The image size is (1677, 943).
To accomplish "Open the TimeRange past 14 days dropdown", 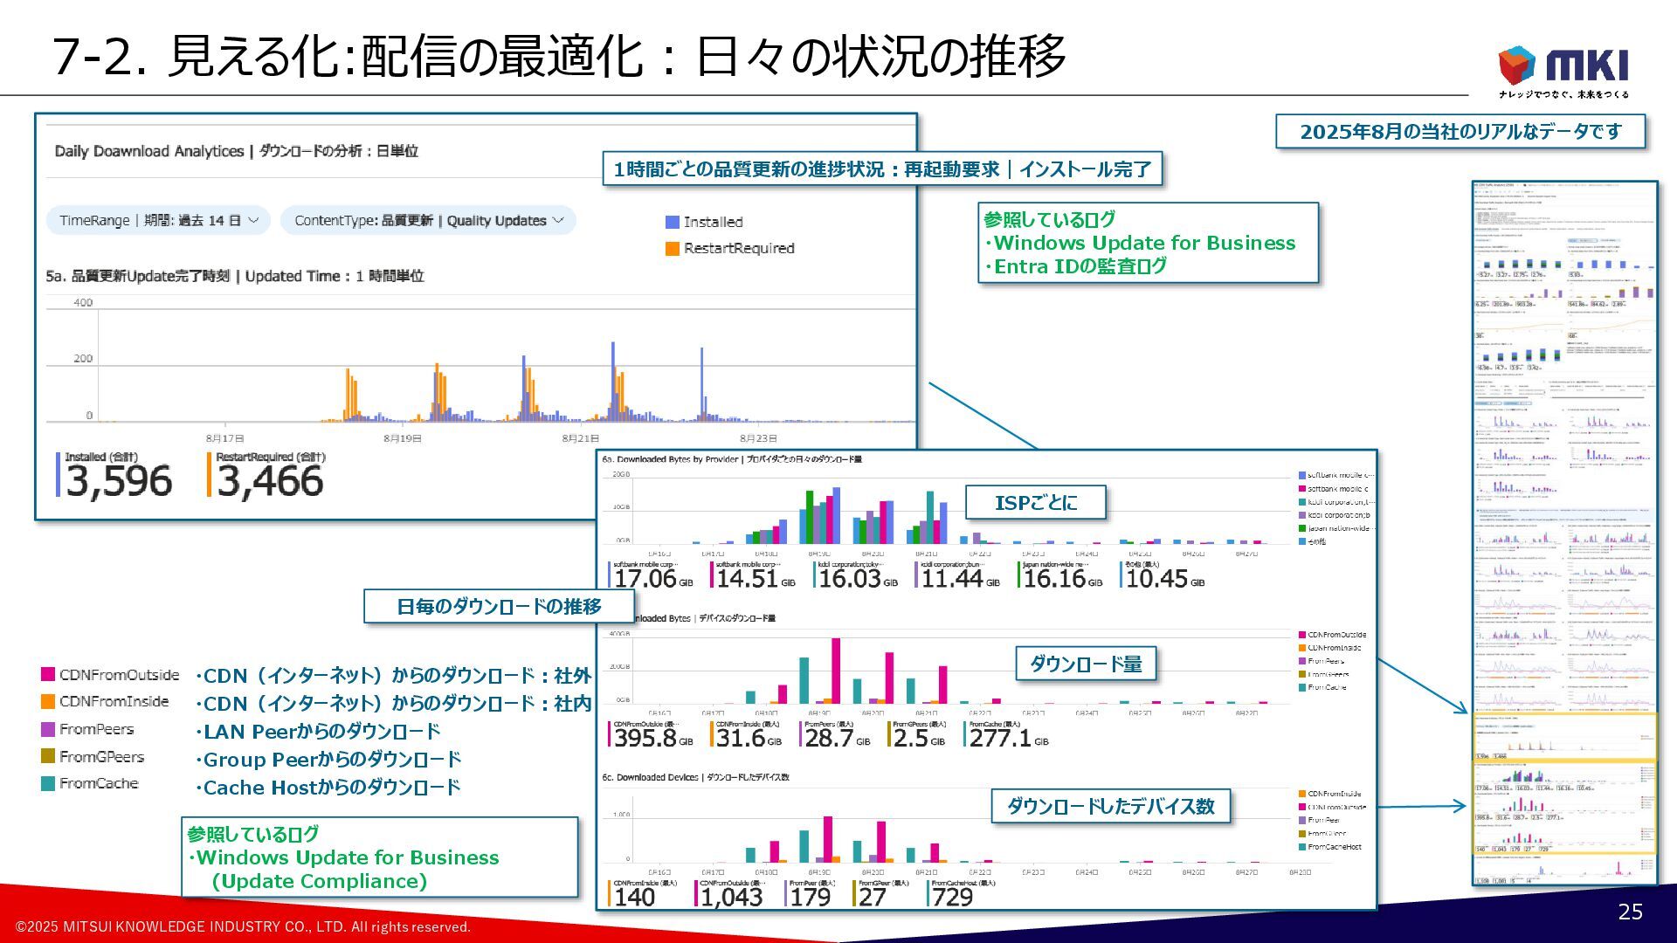I will [x=158, y=221].
